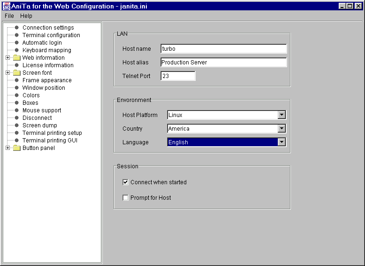Select Button panel tree label
This screenshot has width=365, height=266.
(38, 148)
